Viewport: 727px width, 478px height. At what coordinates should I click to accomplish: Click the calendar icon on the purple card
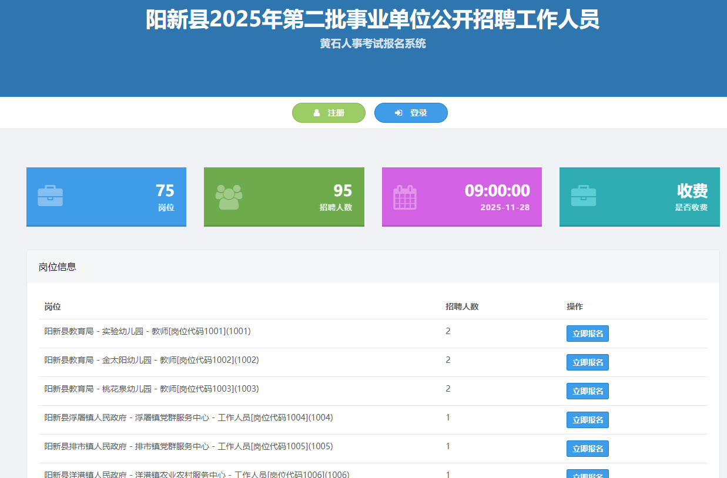coord(405,197)
